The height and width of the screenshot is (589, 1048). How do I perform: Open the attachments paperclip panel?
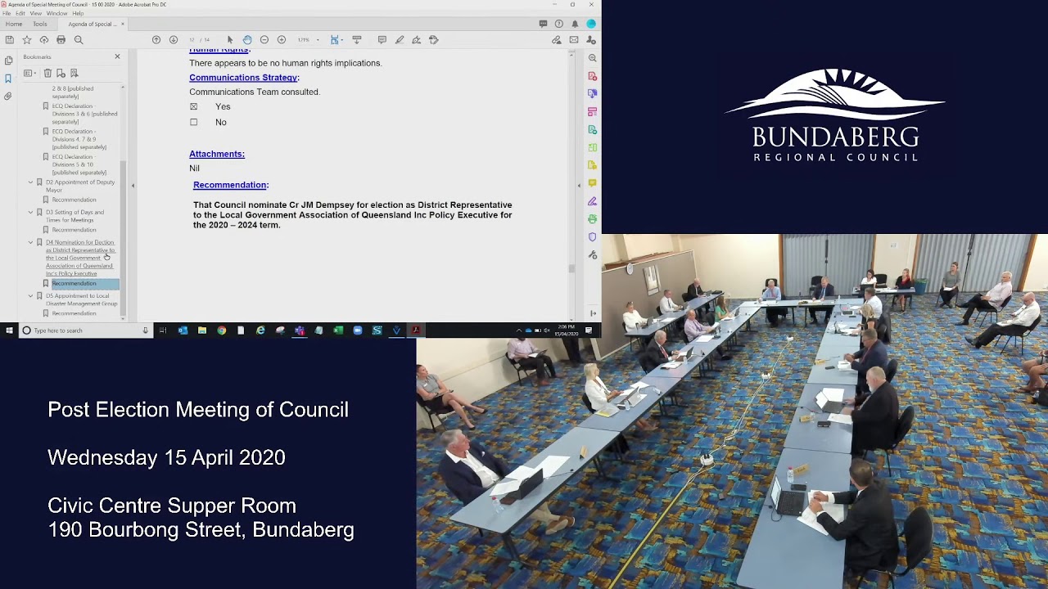(x=8, y=97)
